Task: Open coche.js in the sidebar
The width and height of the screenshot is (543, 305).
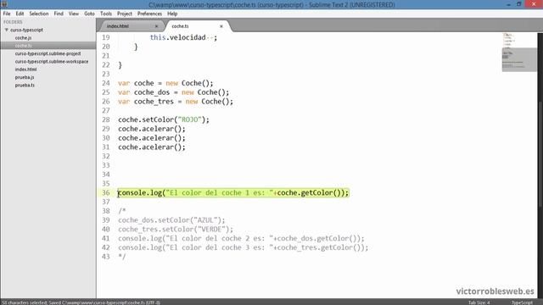Action: pyautogui.click(x=23, y=37)
